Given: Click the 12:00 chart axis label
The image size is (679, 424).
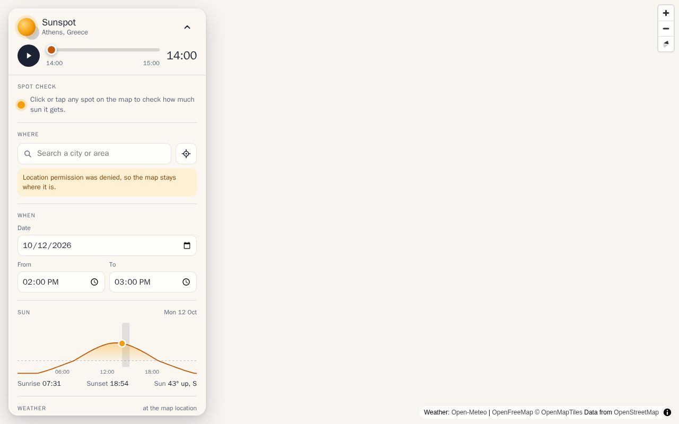Looking at the screenshot, I should click(107, 372).
